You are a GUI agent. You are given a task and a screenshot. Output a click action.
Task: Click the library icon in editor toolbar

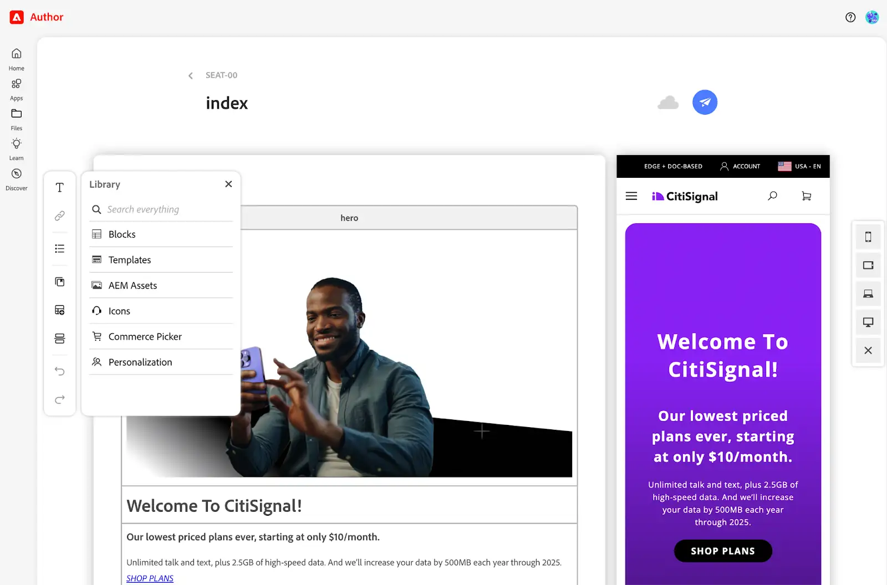[x=60, y=282]
